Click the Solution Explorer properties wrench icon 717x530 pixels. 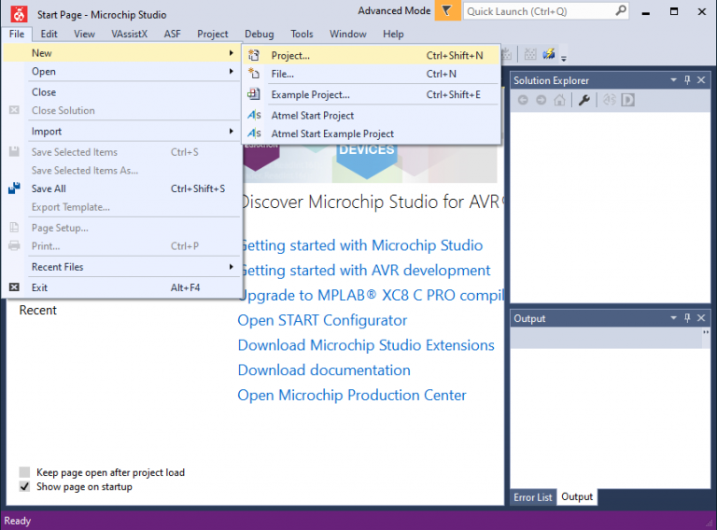(x=584, y=100)
